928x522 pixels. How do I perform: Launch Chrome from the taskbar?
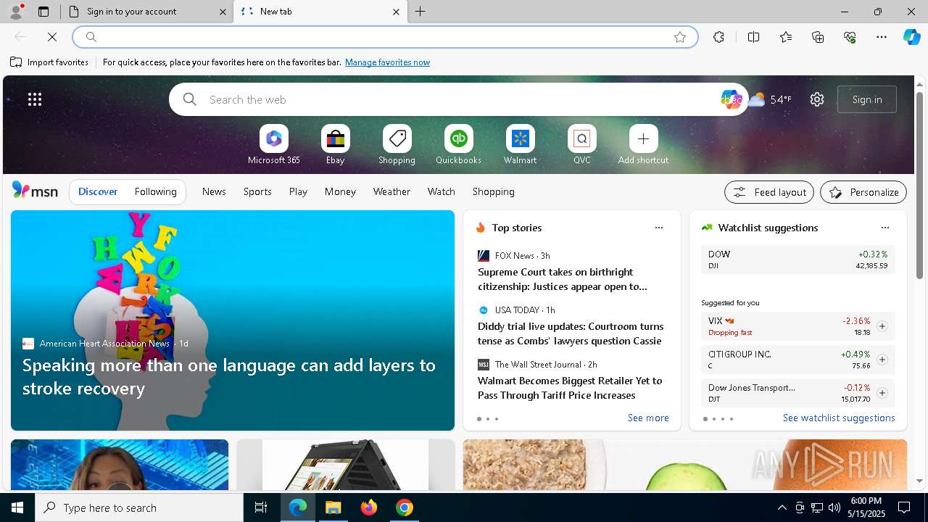point(405,507)
